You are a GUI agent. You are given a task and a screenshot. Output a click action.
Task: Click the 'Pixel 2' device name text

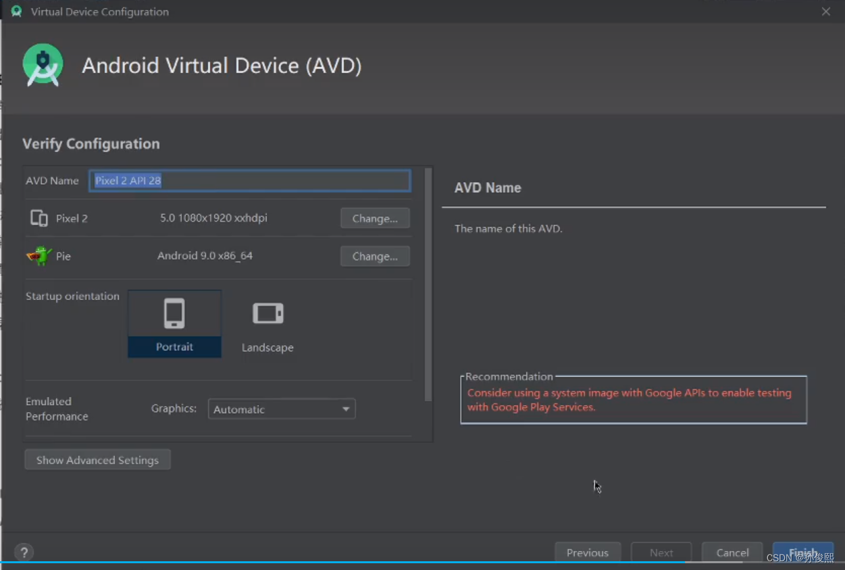pos(72,218)
